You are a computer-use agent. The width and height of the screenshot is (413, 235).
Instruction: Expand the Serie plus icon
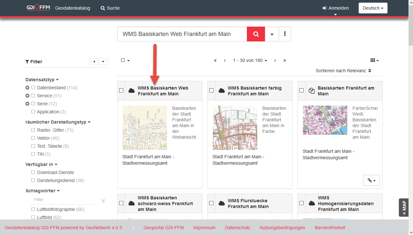point(27,104)
